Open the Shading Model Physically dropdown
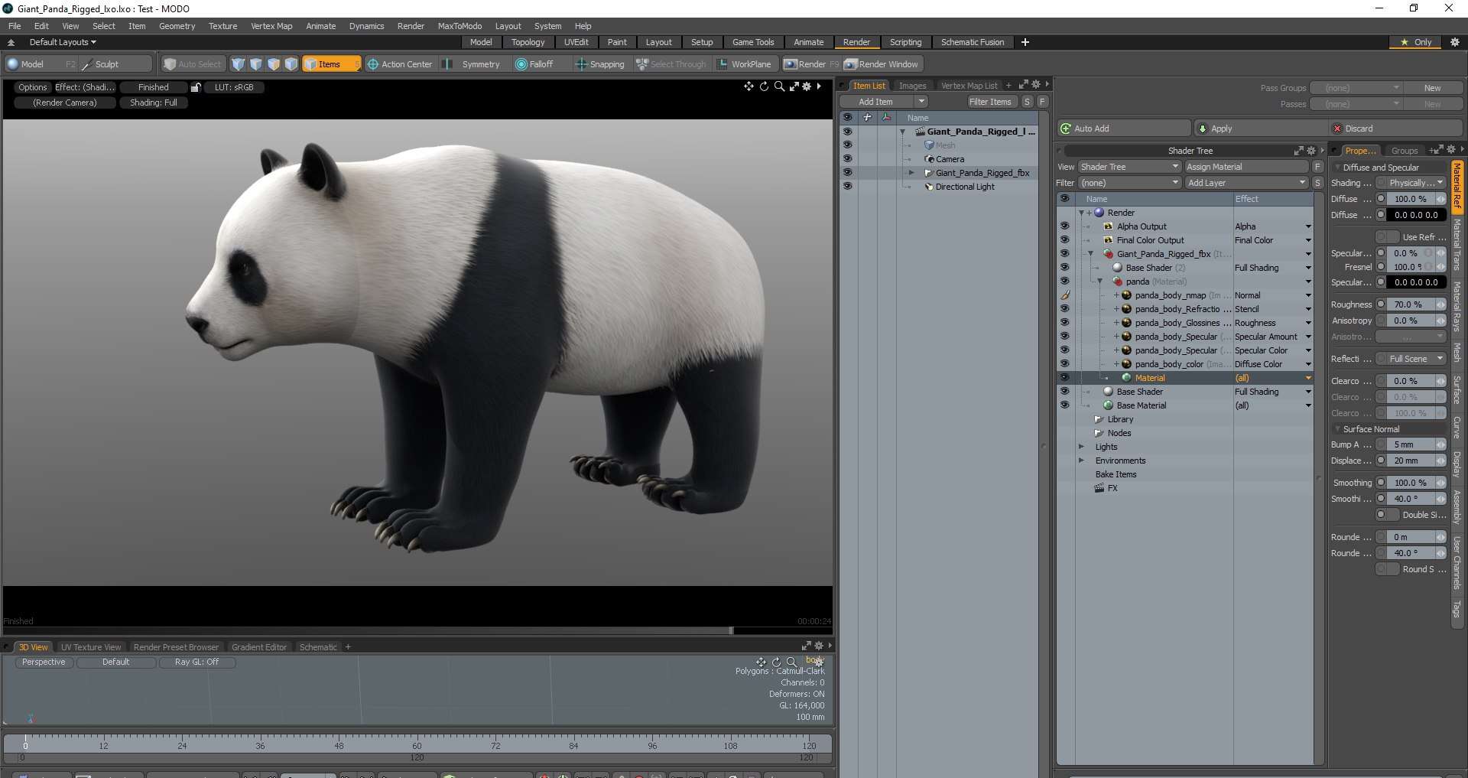The height and width of the screenshot is (778, 1468). coord(1416,183)
